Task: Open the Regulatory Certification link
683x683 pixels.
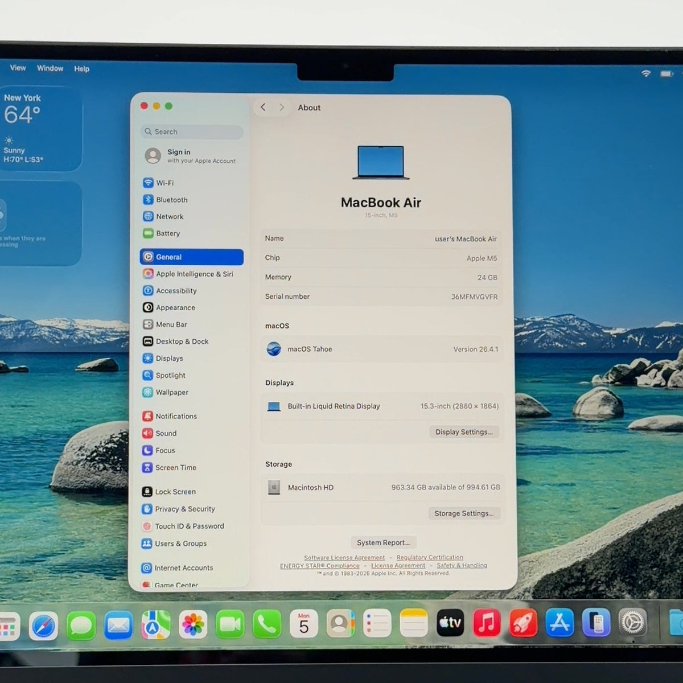Action: (430, 558)
